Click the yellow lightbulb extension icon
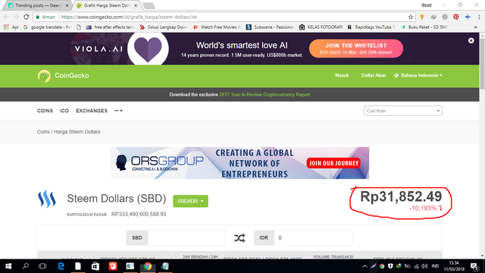The width and height of the screenshot is (485, 273). coord(422,17)
